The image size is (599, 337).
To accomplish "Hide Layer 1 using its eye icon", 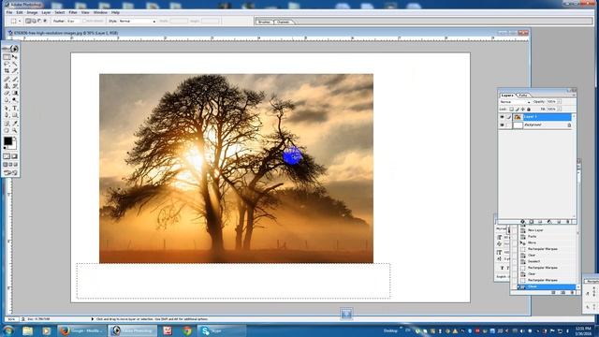I will pos(502,117).
